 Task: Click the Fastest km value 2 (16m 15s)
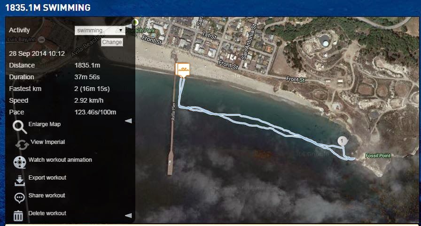pyautogui.click(x=92, y=89)
